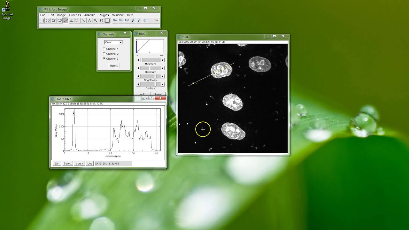Select the Polygon selection tool

pyautogui.click(x=54, y=20)
